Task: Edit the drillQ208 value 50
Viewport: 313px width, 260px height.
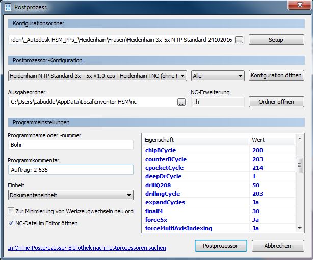Action: 256,185
